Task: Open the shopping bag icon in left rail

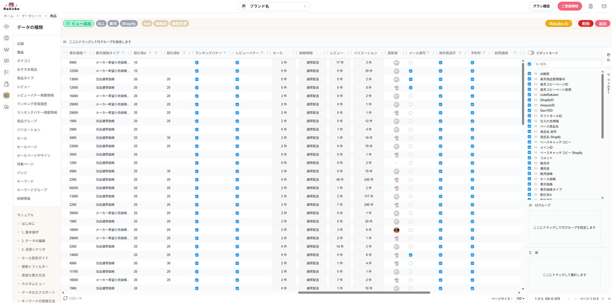Action: tap(6, 84)
